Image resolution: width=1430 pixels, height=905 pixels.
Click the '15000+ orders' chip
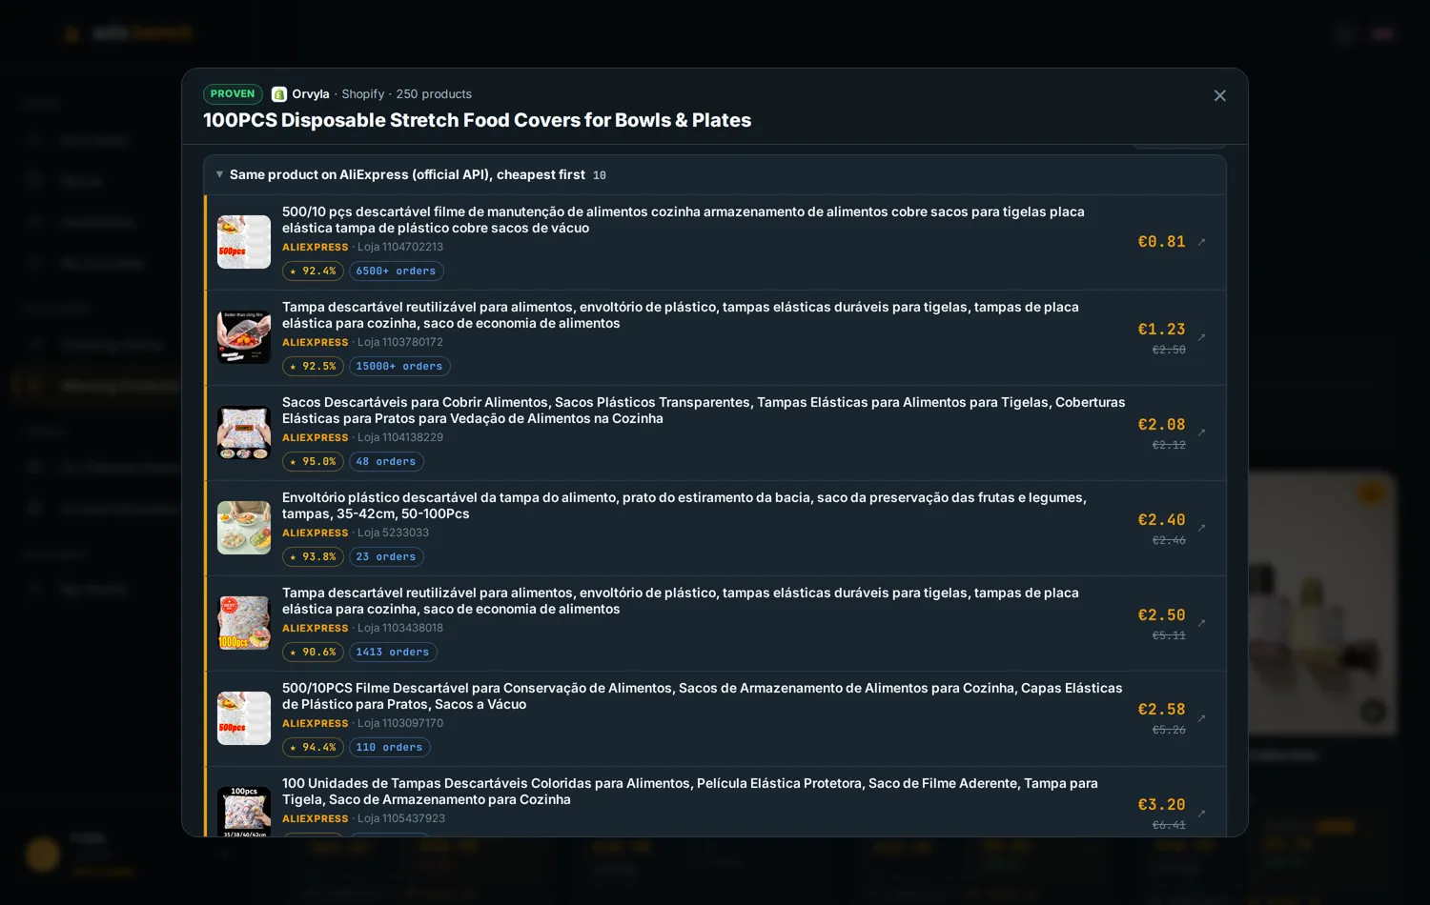[399, 367]
